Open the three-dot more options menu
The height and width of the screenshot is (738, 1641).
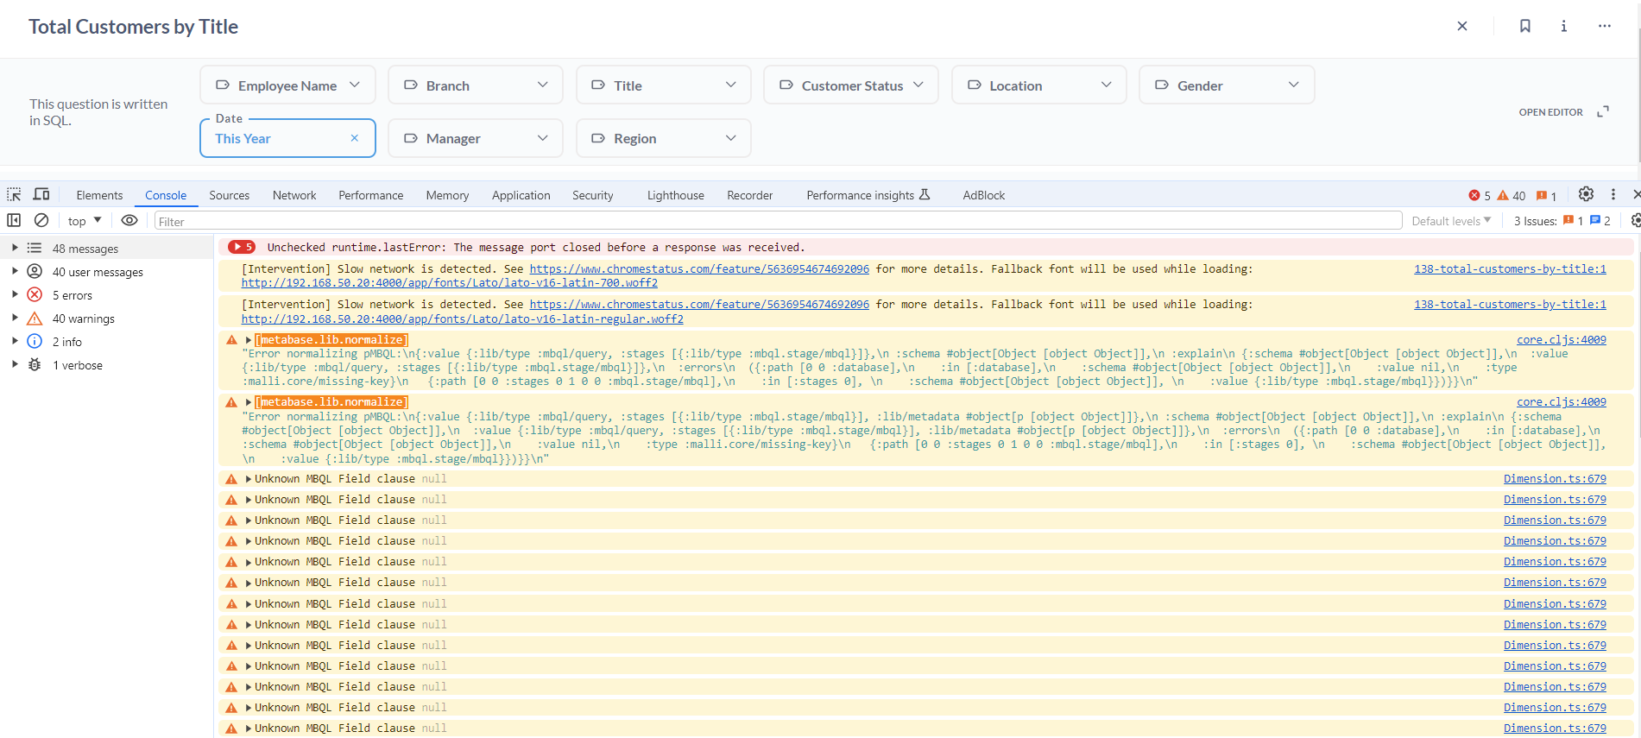(1604, 26)
